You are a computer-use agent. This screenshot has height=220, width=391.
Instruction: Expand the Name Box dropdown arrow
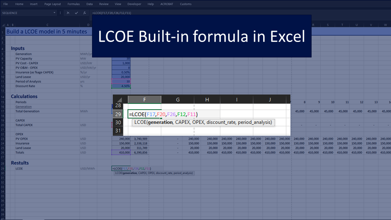pyautogui.click(x=54, y=13)
